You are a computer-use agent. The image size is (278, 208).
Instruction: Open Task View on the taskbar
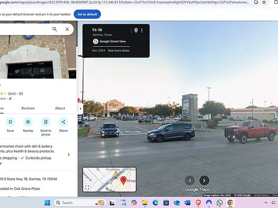pyautogui.click(x=112, y=203)
